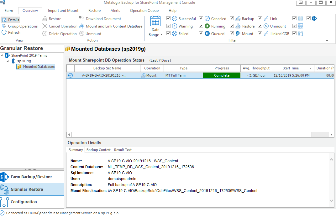The image size is (336, 217).
Task: Click the Refresh icon
Action: coord(4,32)
